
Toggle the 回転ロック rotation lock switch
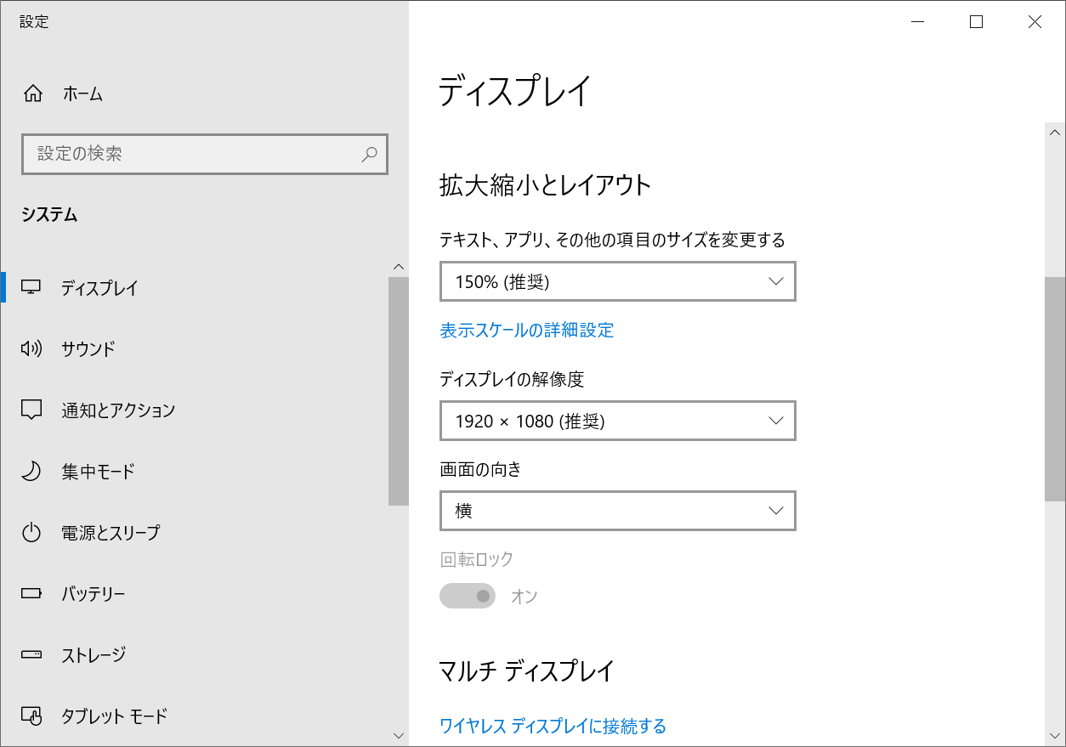click(x=467, y=596)
